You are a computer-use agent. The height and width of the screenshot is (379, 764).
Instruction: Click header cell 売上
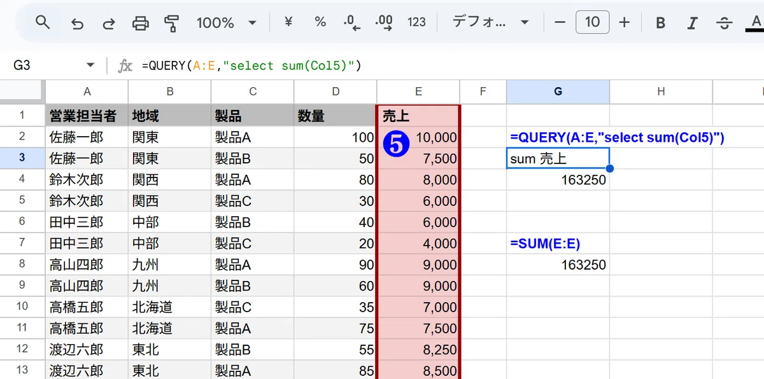418,116
